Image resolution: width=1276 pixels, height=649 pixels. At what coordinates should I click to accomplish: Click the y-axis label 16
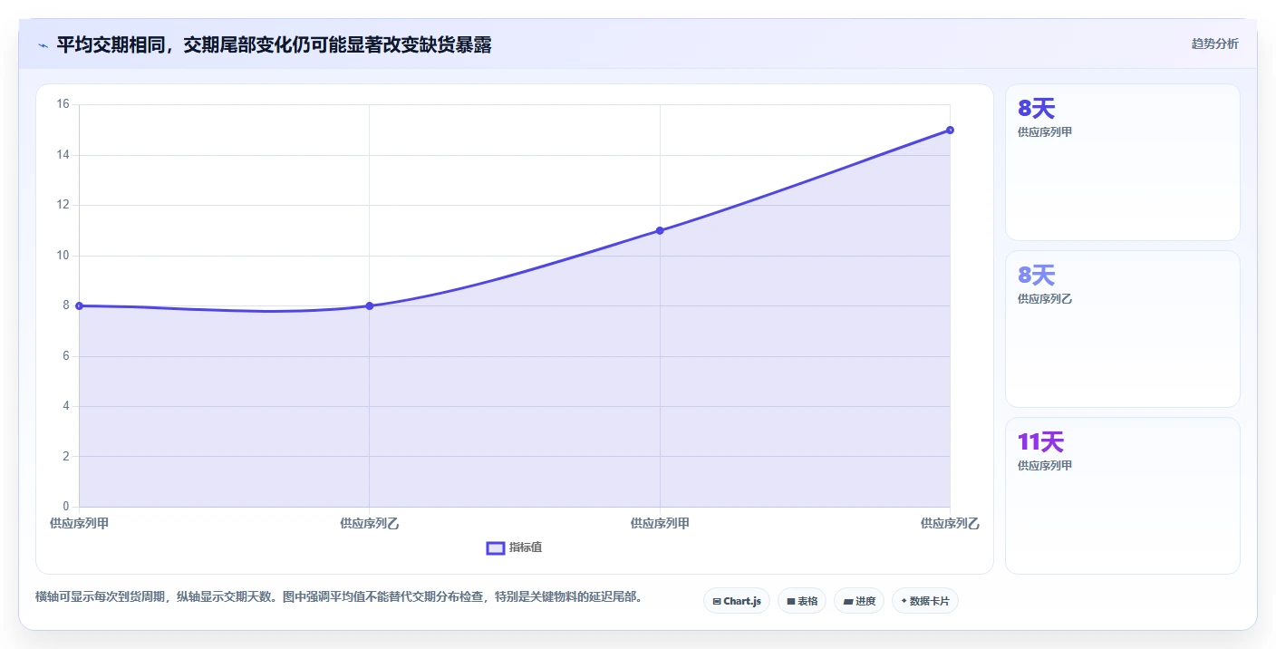click(63, 104)
